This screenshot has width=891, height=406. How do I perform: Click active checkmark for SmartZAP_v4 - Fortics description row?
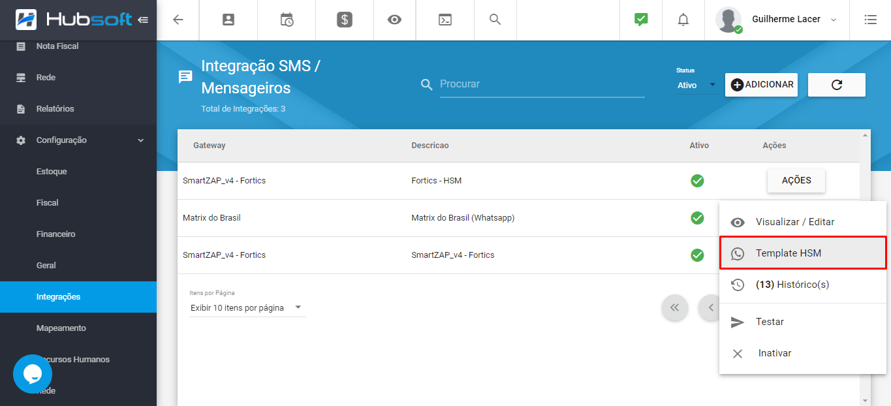click(697, 255)
